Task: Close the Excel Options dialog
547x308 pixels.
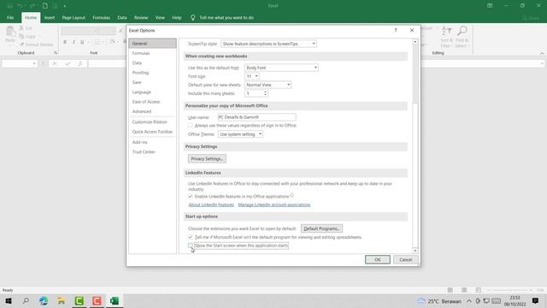Action: click(x=412, y=31)
